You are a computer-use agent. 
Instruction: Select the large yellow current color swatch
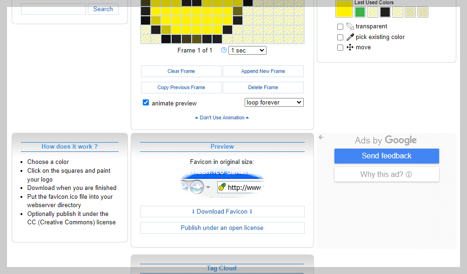[x=344, y=9]
